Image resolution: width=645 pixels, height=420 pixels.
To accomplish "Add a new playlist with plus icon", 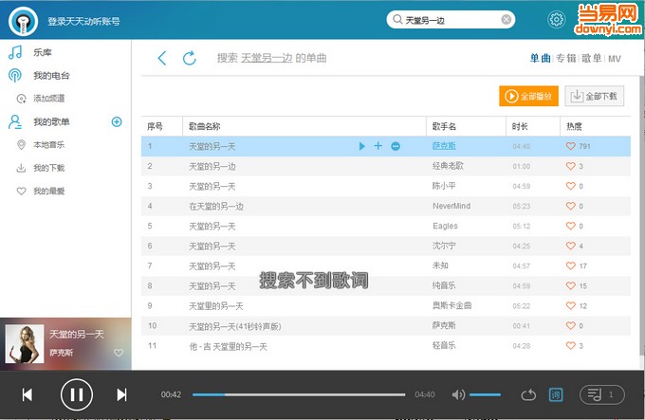I will point(117,121).
